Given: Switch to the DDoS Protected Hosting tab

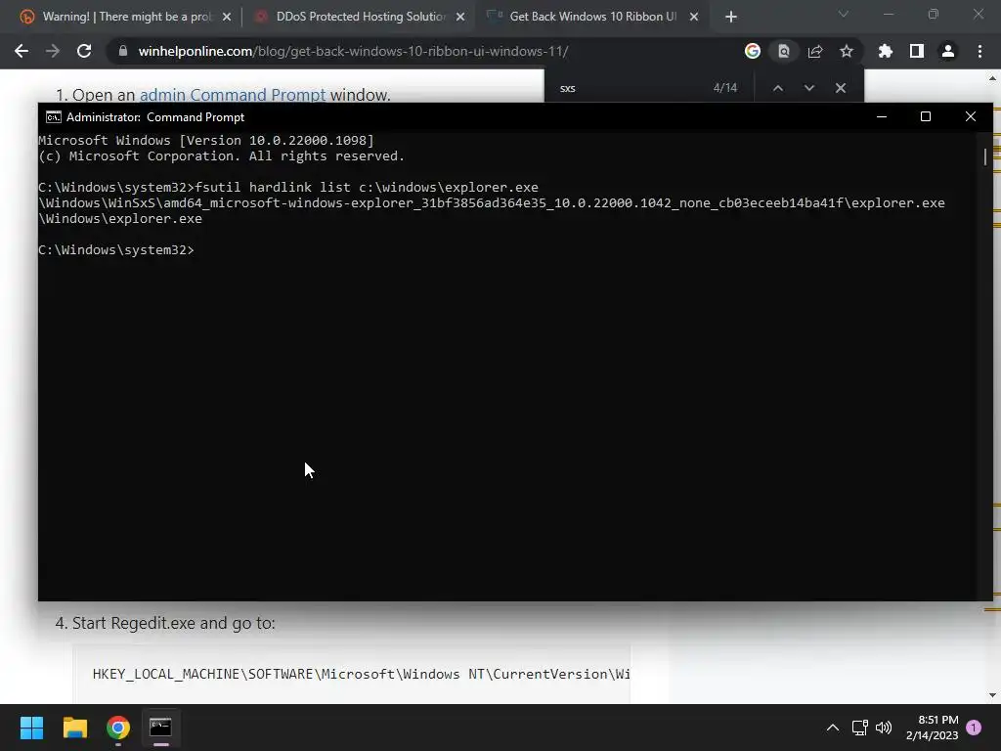Looking at the screenshot, I should [x=360, y=17].
